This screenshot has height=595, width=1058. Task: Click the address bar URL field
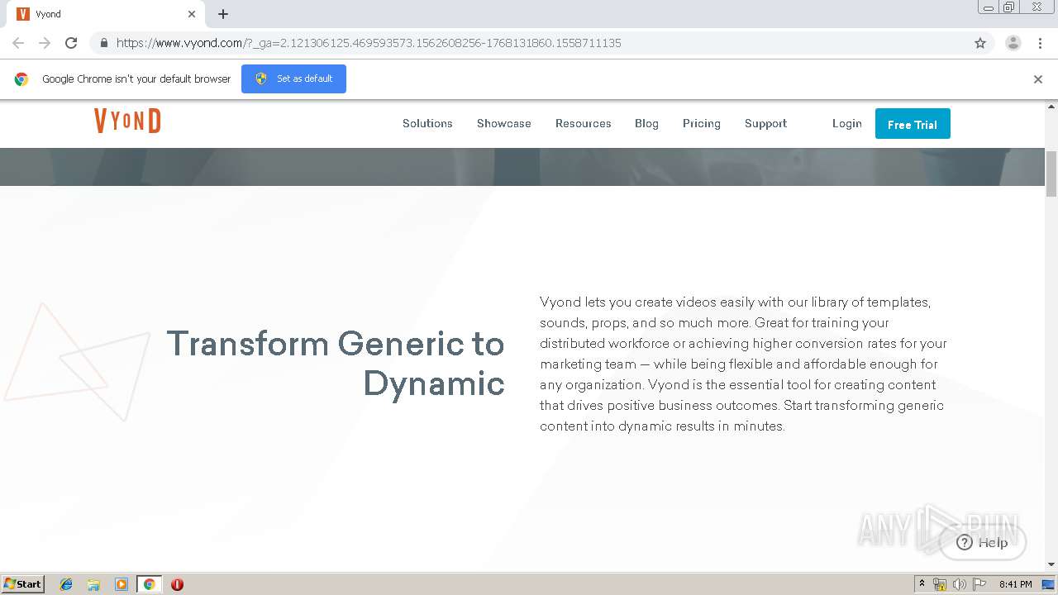click(529, 43)
